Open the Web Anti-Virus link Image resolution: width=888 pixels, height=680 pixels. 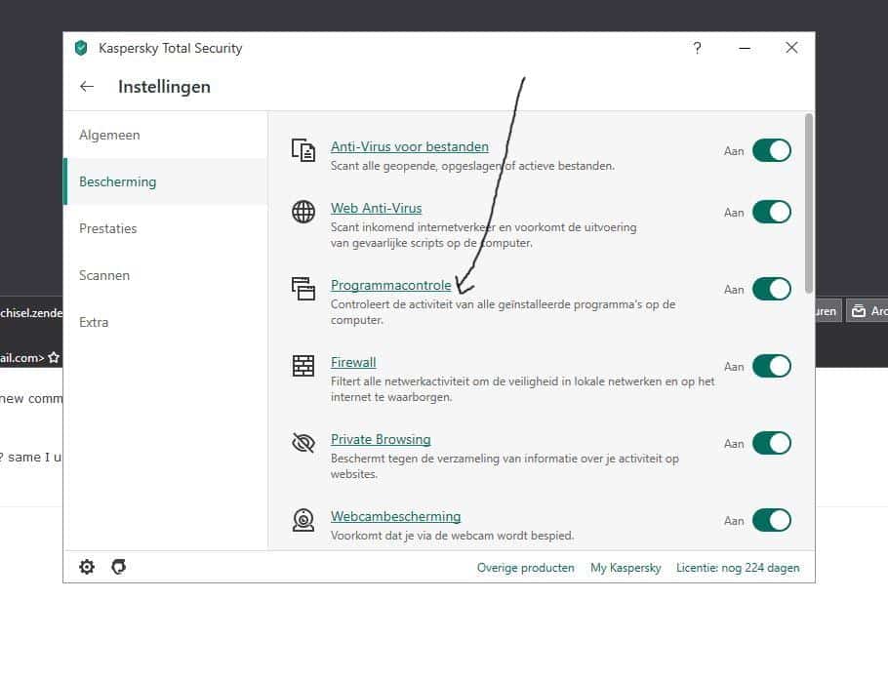coord(376,209)
